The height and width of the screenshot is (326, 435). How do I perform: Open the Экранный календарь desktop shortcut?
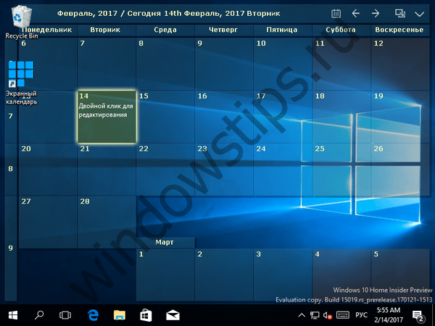click(21, 83)
